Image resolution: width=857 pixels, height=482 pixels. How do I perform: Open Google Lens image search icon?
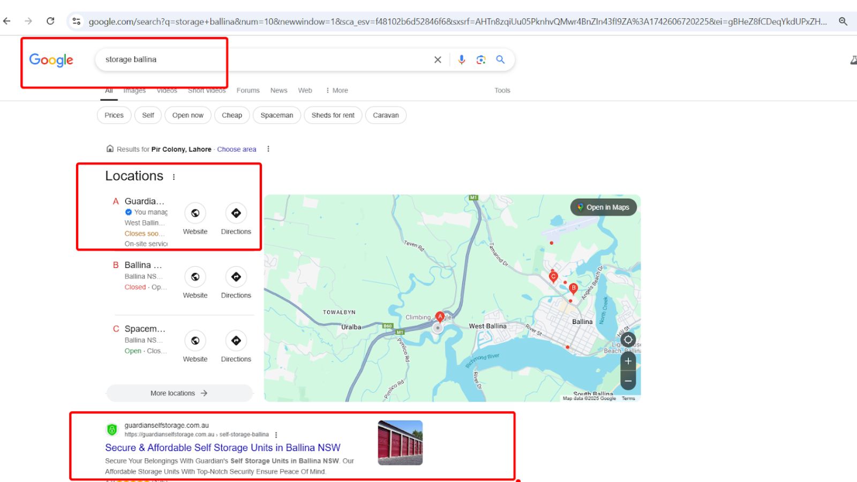pos(481,59)
